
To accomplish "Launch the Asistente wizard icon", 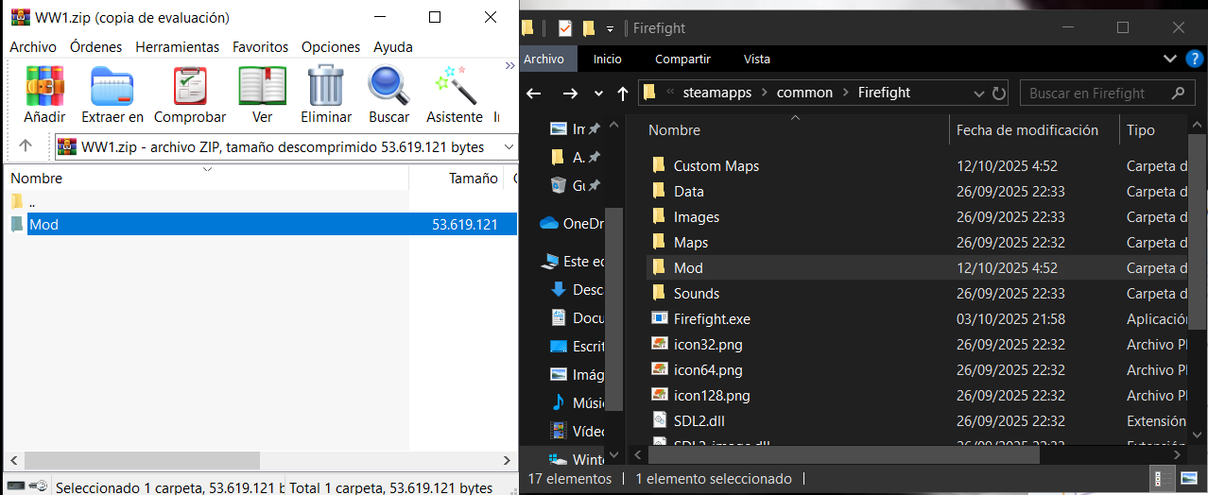I will click(455, 87).
